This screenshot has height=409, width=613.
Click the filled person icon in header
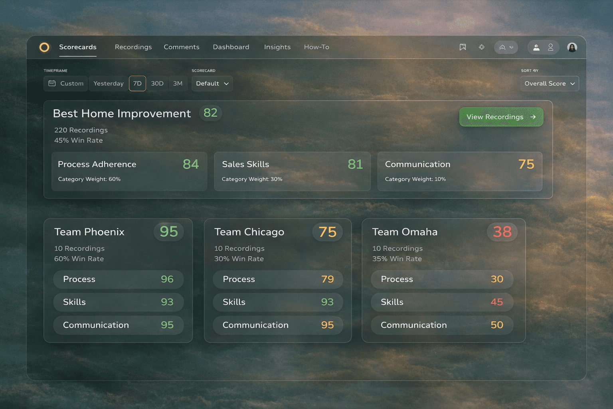tap(536, 47)
